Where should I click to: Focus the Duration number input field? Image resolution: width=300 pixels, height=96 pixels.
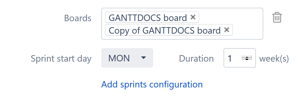[240, 58]
